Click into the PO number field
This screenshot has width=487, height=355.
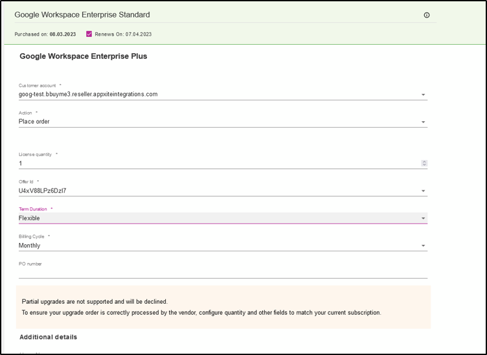tap(223, 273)
